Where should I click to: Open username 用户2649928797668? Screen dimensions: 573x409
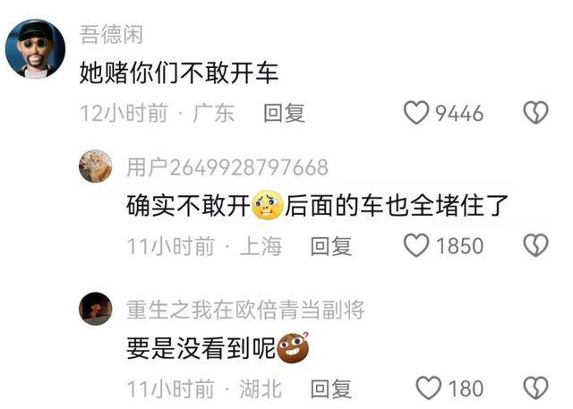click(227, 167)
